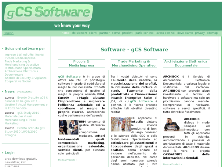222x167 pixels.
Task: Click the Software - gCS Software title
Action: pyautogui.click(x=134, y=49)
